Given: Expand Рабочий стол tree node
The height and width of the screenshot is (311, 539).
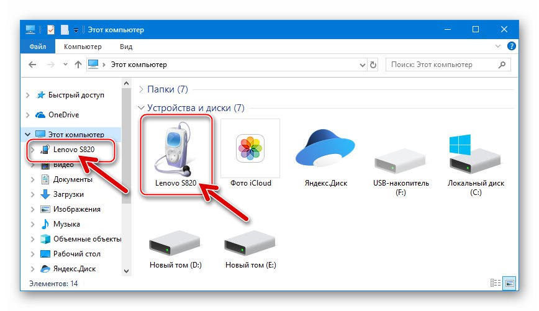Looking at the screenshot, I should (33, 254).
